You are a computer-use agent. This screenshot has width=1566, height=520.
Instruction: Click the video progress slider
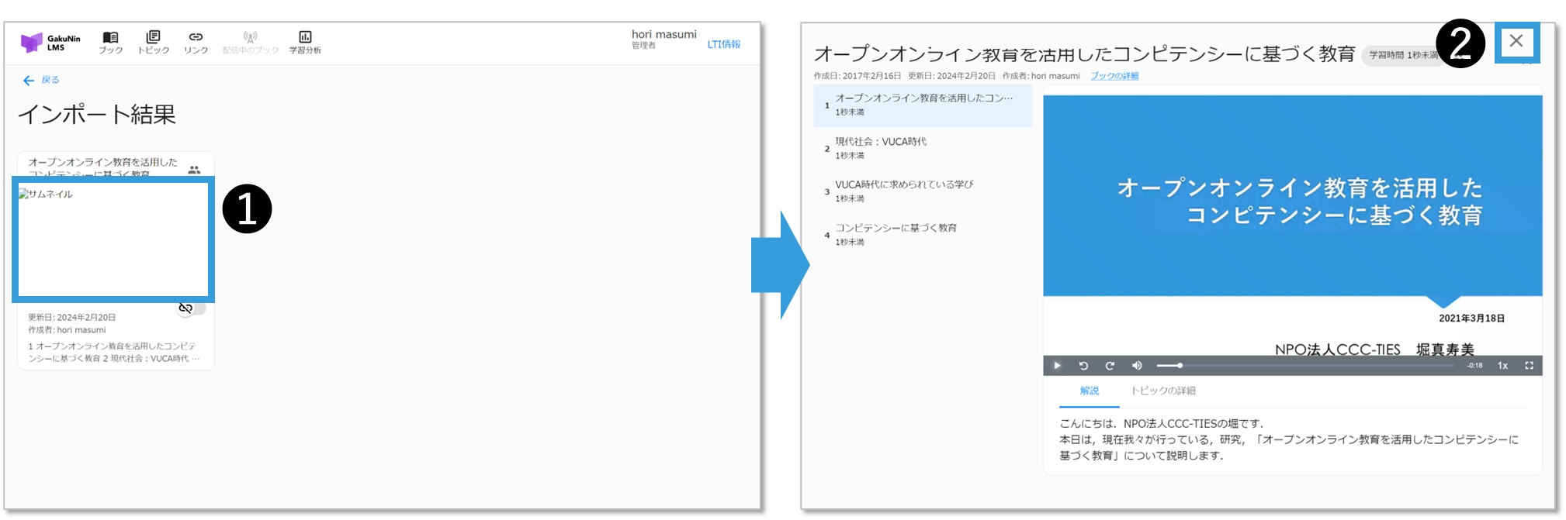coord(1304,366)
